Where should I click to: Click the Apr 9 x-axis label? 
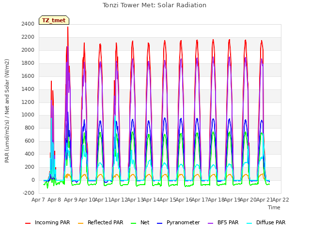[71, 200]
